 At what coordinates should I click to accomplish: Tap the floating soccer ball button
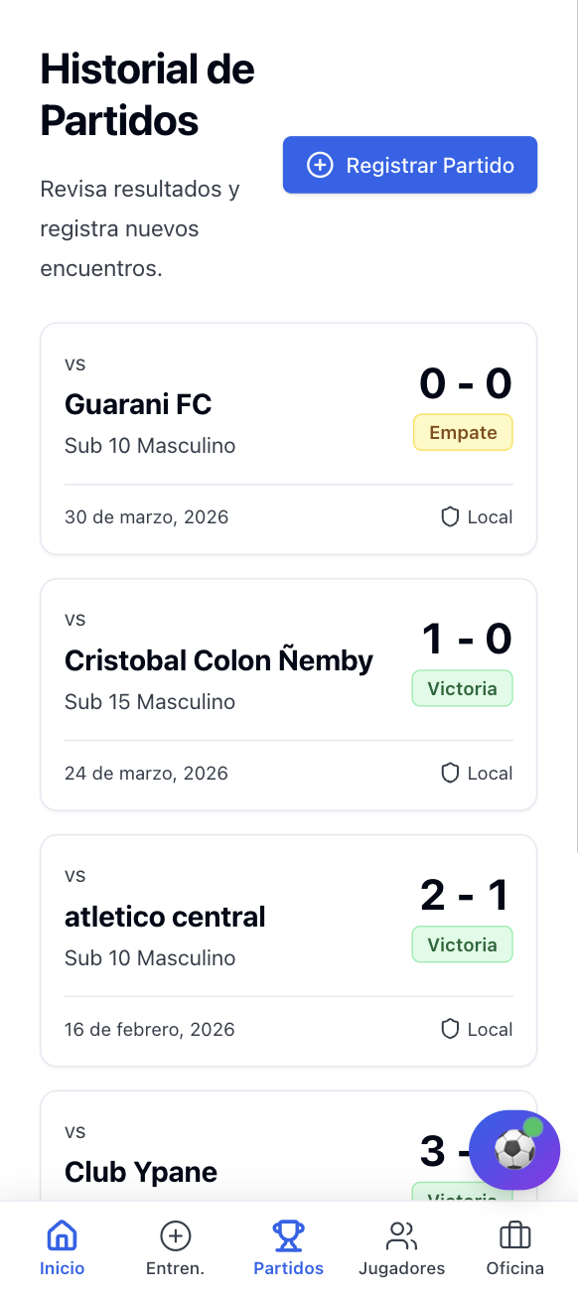[514, 1150]
